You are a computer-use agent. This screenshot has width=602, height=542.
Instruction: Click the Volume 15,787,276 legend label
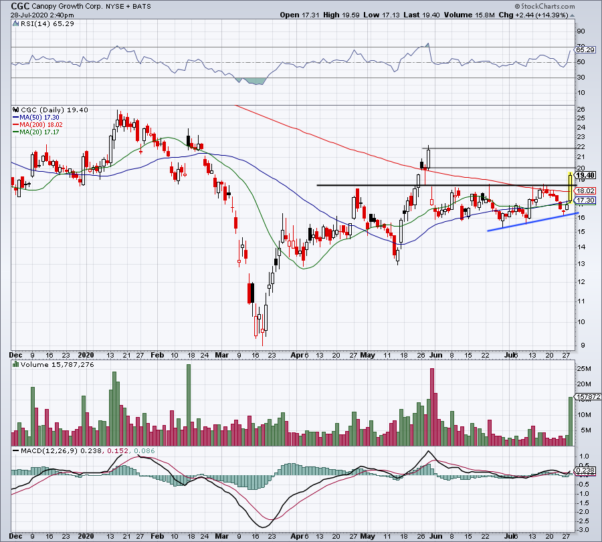coord(58,364)
